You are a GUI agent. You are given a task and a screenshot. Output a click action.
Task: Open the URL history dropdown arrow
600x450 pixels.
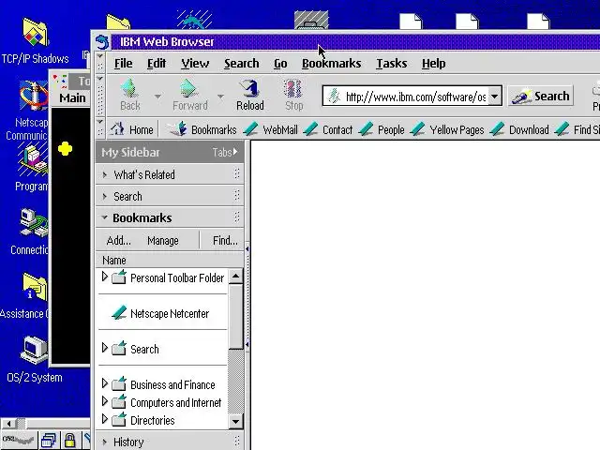coord(495,96)
